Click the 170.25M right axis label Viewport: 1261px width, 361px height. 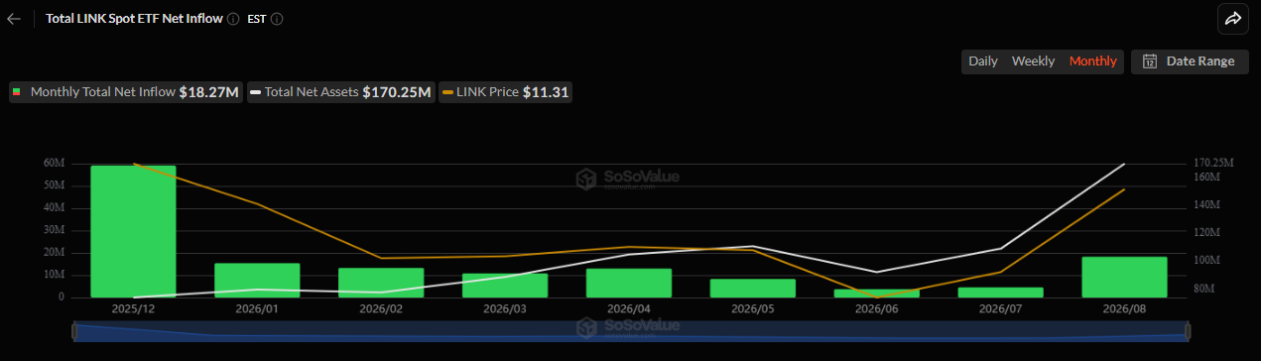coord(1213,163)
